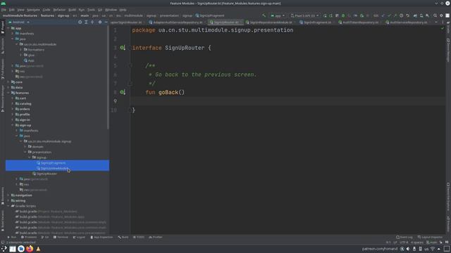The image size is (451, 253).
Task: Open the Terminal tool window button
Action: click(x=61, y=238)
